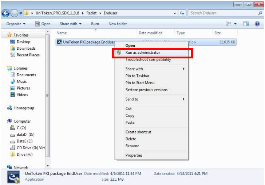Choose Copy from the context menu

pos(130,116)
